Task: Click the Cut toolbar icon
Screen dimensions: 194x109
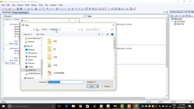Action: tap(25, 9)
